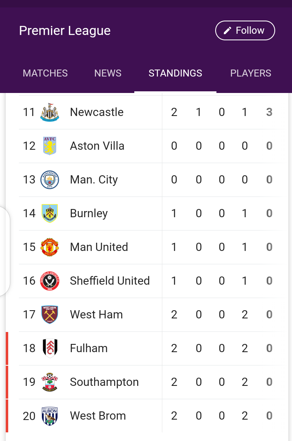Image resolution: width=292 pixels, height=441 pixels.
Task: Open the Sheffield United team name
Action: tap(110, 281)
